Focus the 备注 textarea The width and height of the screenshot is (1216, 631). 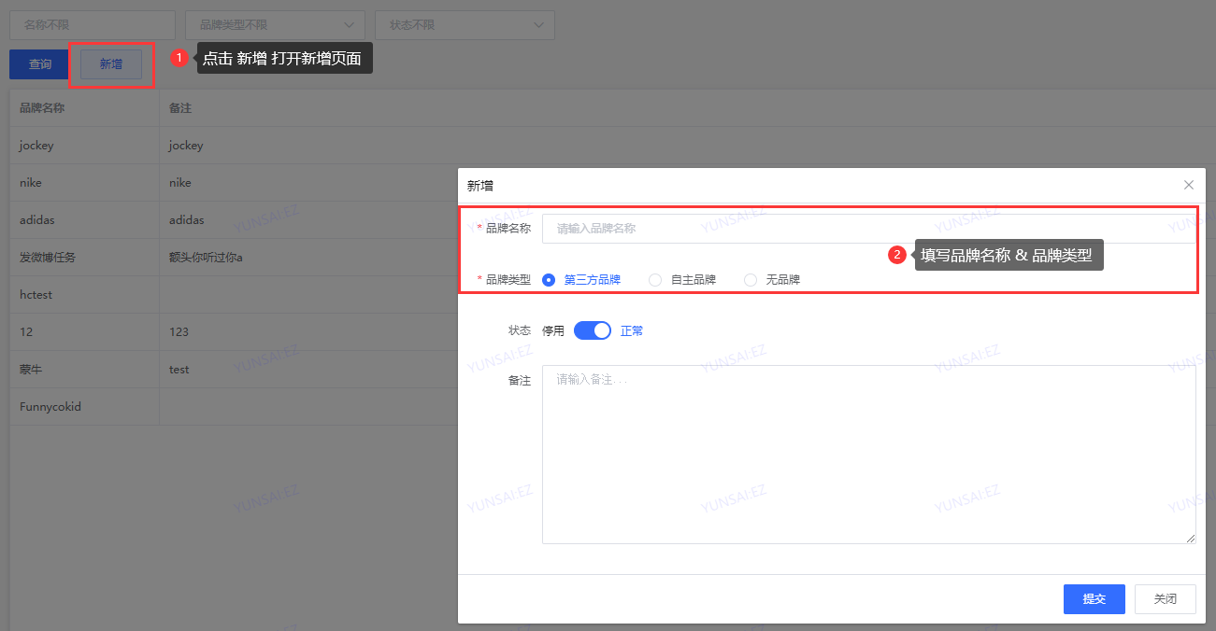(x=869, y=454)
